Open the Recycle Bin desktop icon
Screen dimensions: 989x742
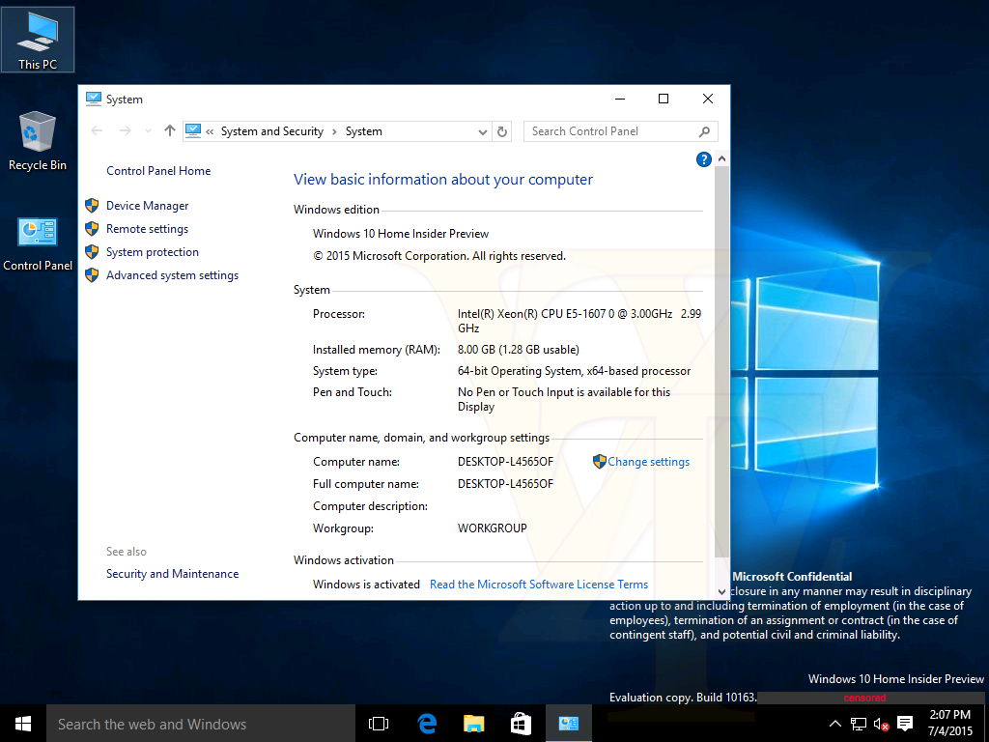(x=38, y=141)
